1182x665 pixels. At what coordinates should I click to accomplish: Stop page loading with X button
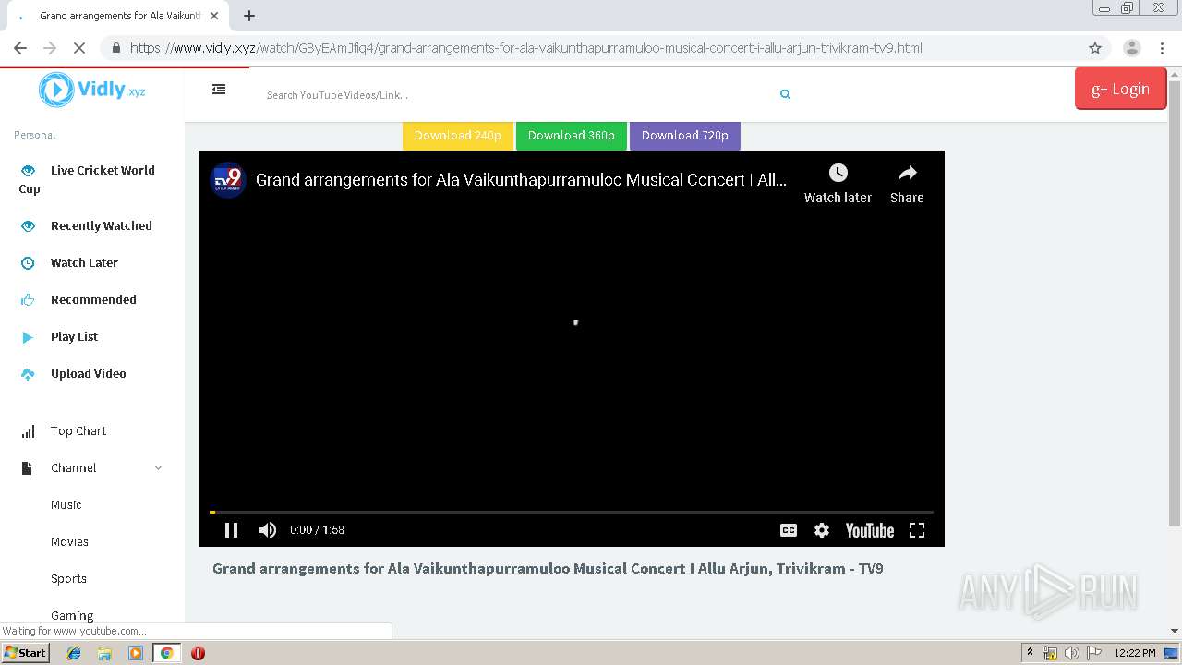(x=79, y=48)
